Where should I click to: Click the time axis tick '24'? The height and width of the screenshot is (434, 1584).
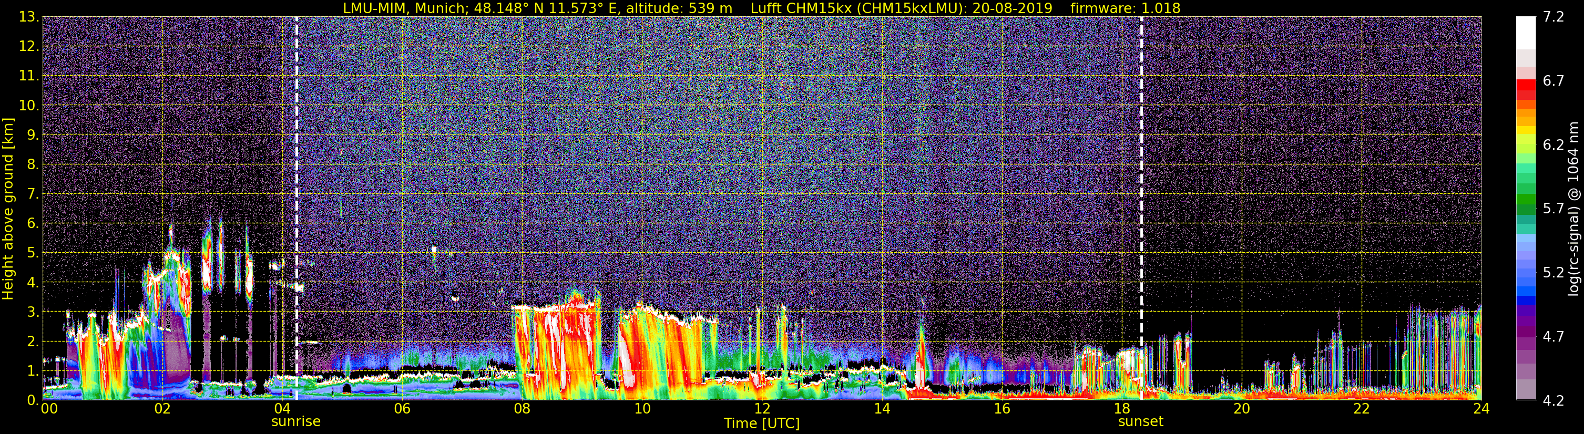coord(1481,409)
